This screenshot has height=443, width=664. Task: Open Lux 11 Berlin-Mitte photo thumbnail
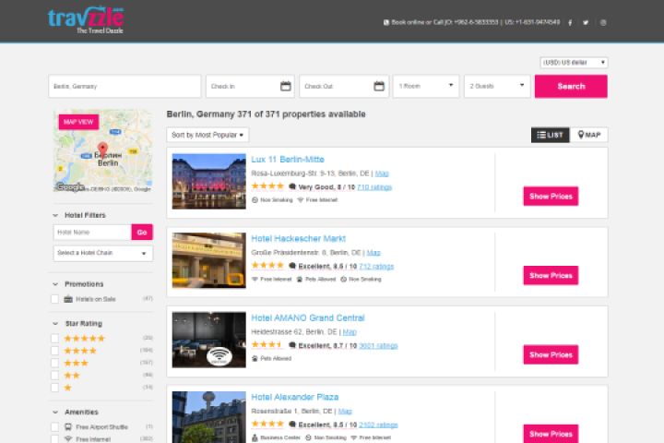[x=208, y=181]
